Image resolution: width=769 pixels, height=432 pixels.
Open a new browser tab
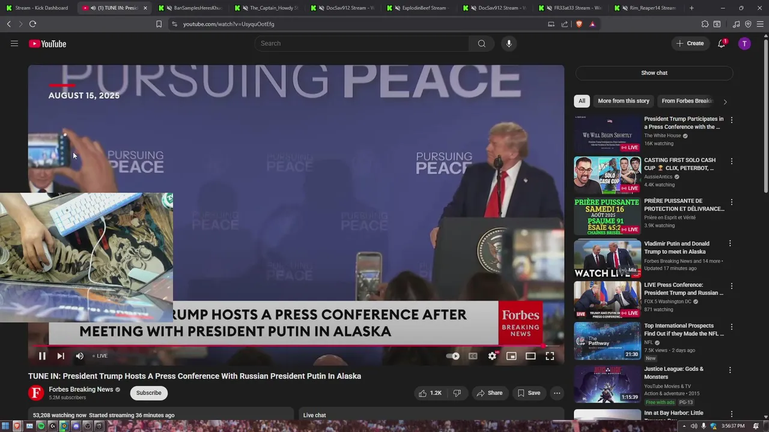coord(691,8)
